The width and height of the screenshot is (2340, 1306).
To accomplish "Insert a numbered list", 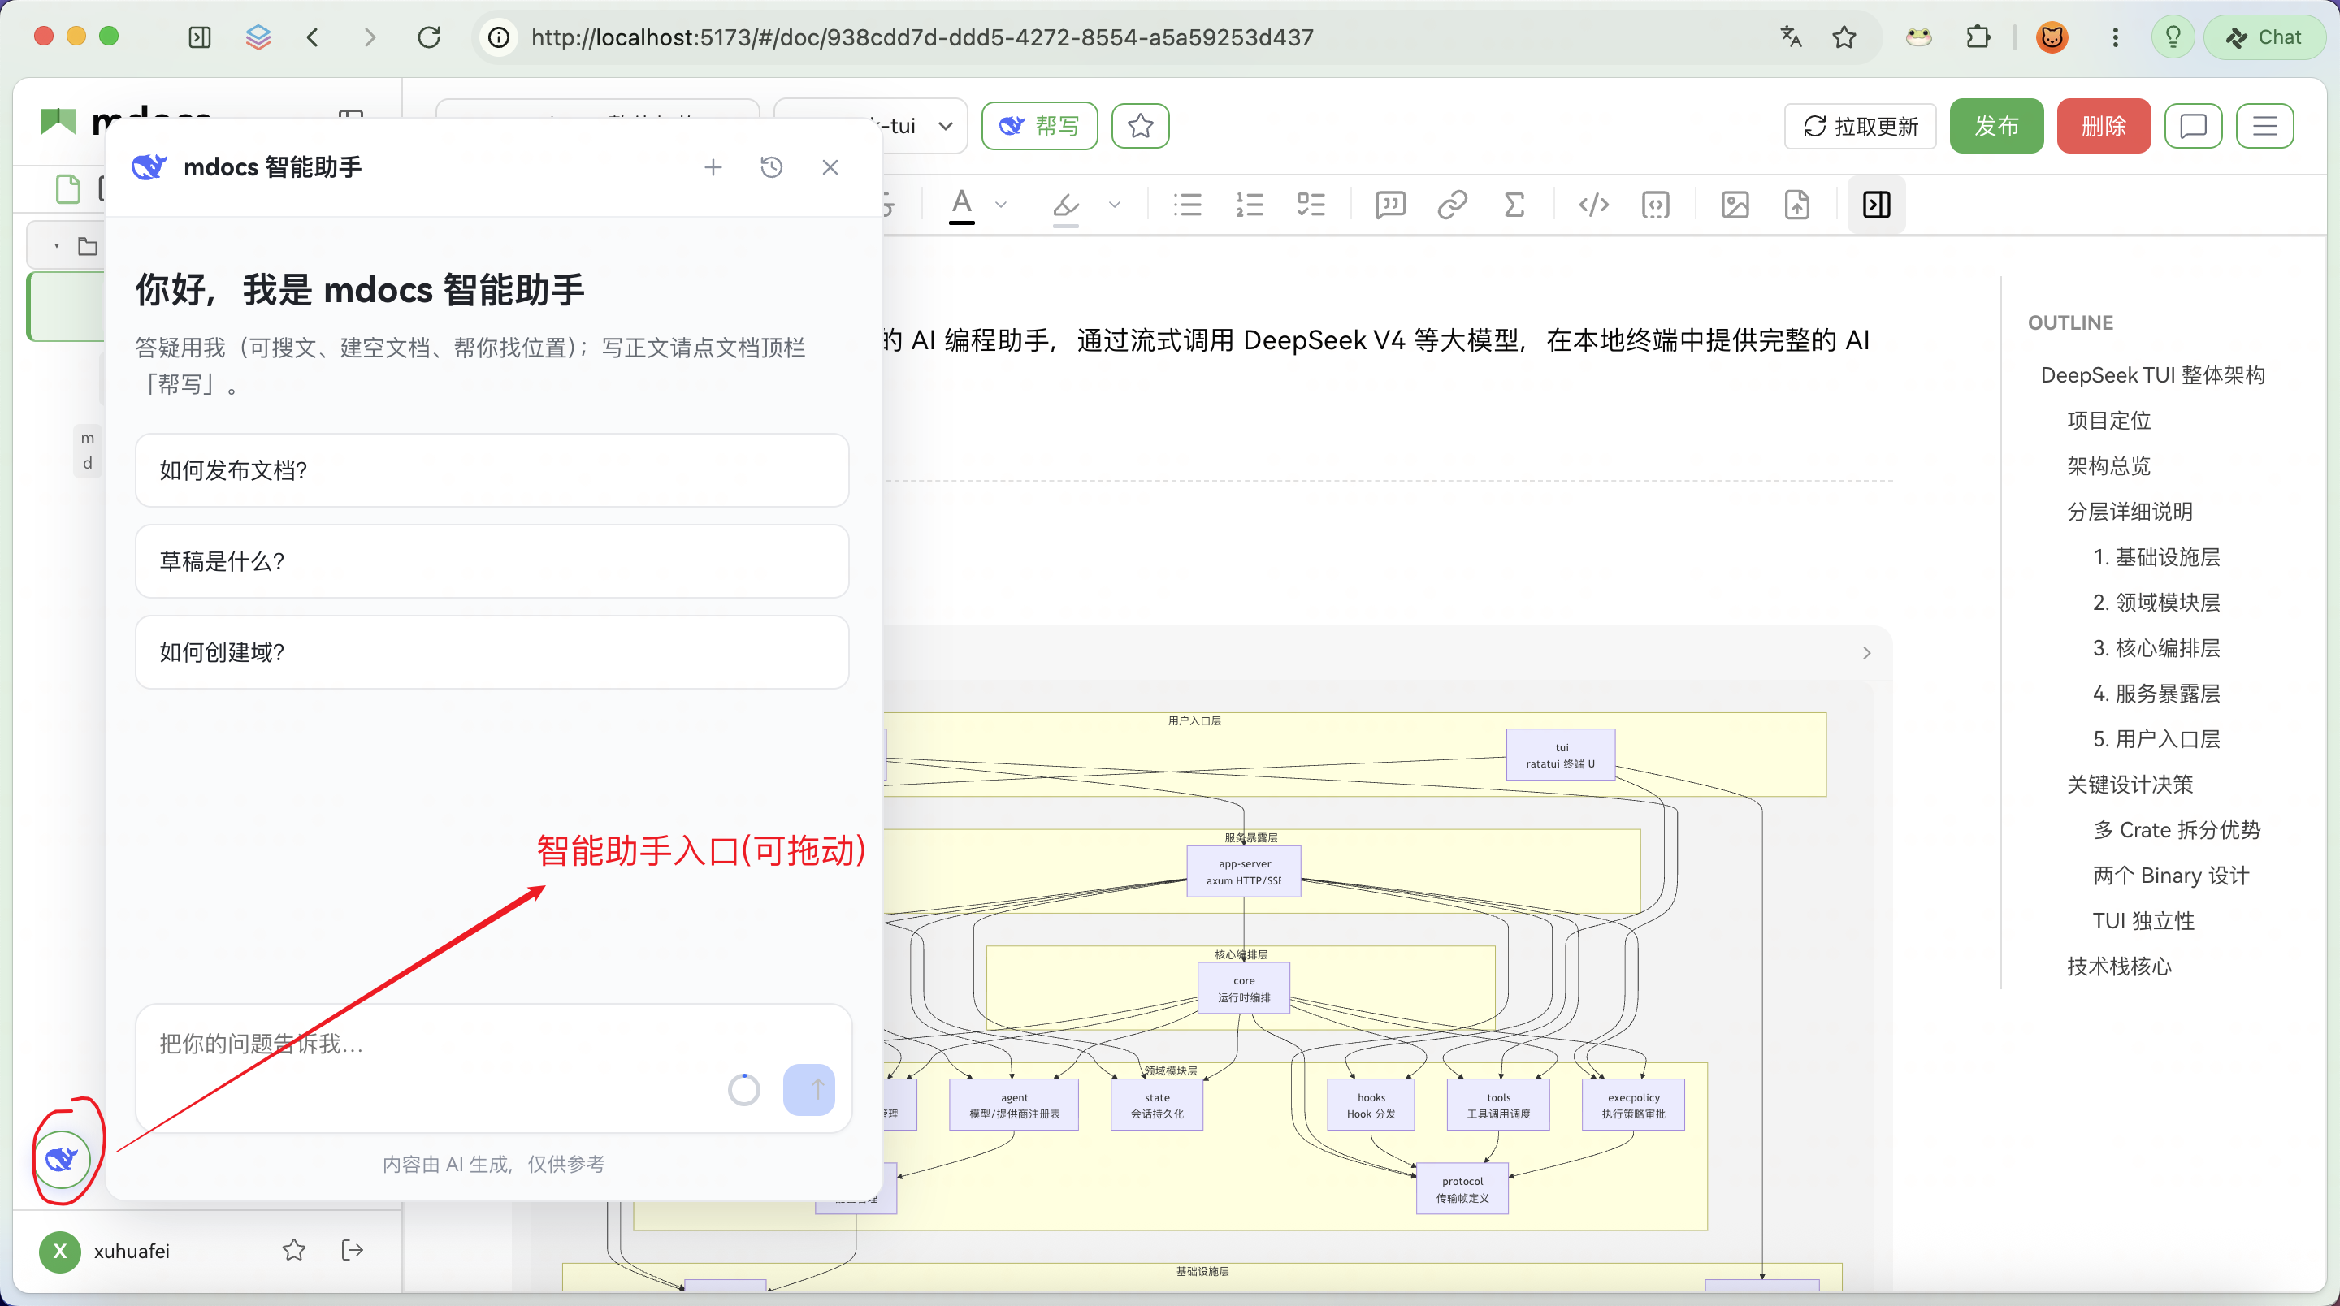I will [x=1249, y=205].
